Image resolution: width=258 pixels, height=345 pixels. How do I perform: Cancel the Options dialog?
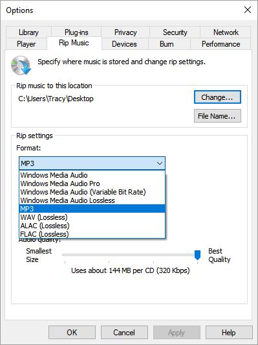124,332
